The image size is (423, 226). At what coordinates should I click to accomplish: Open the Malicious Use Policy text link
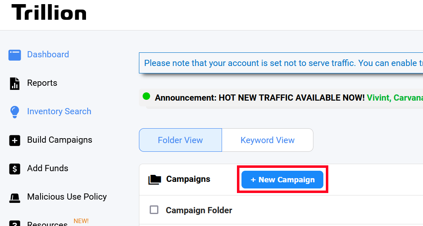pos(67,197)
